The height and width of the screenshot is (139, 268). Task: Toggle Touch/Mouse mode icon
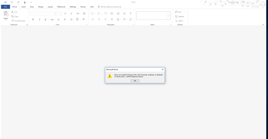point(25,2)
